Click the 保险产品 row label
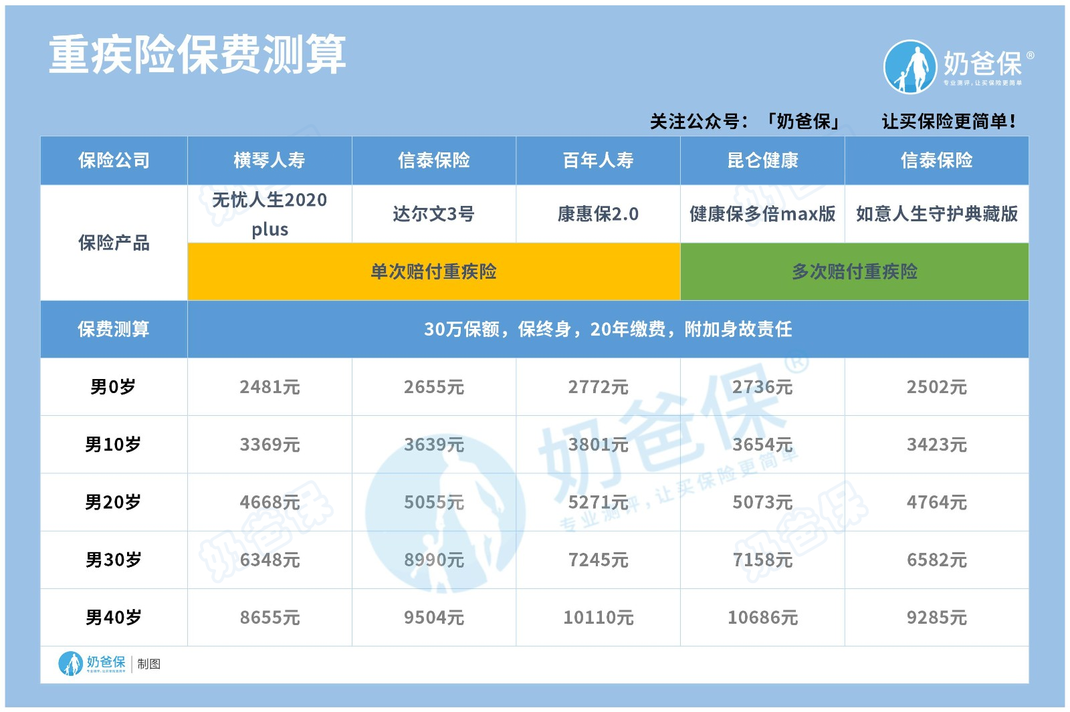 [x=114, y=243]
